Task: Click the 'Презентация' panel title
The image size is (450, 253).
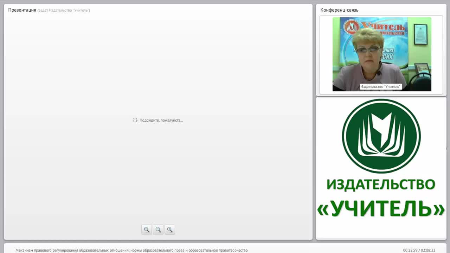Action: [22, 10]
